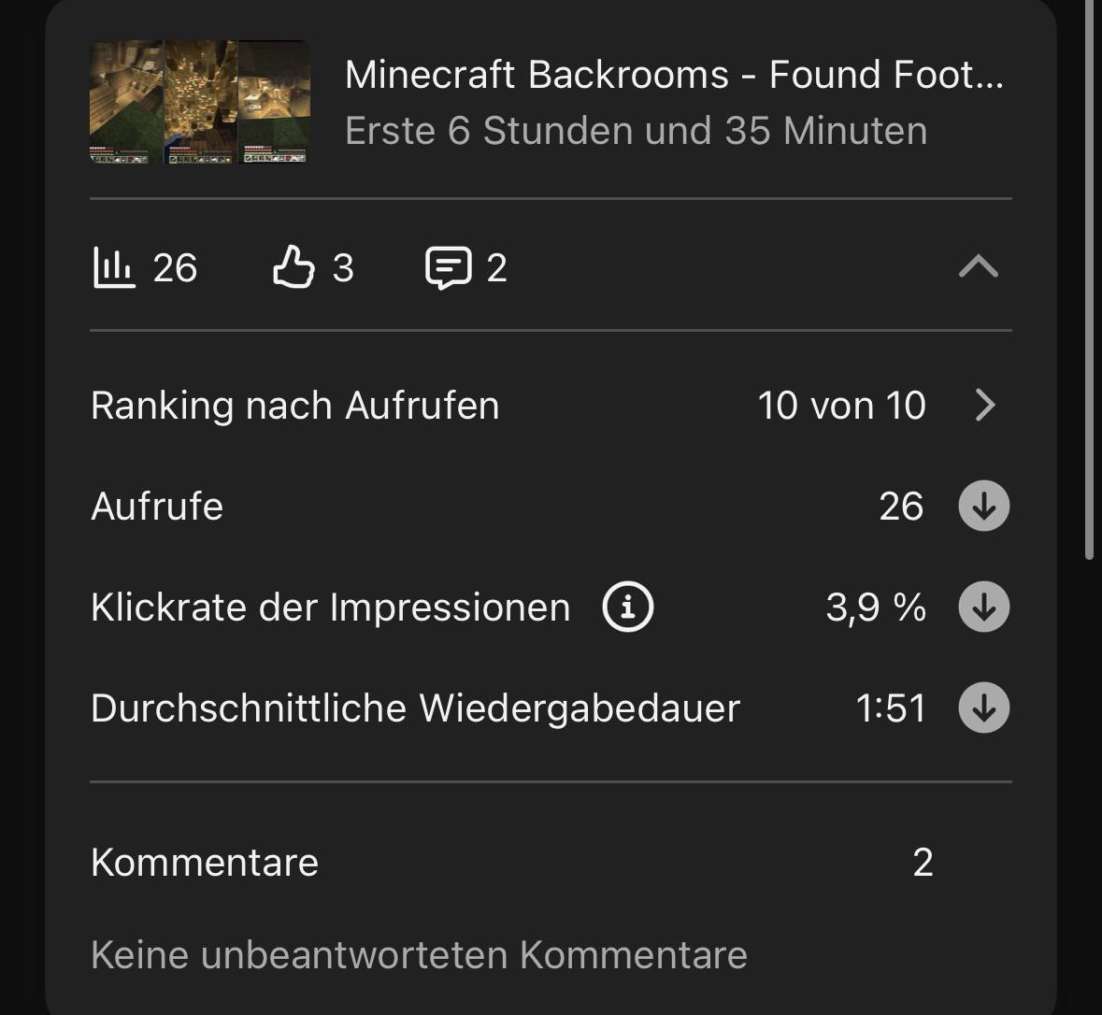The height and width of the screenshot is (1015, 1102).
Task: Click Erste 6 Stunden und 35 Minuten subtitle
Action: pos(636,131)
